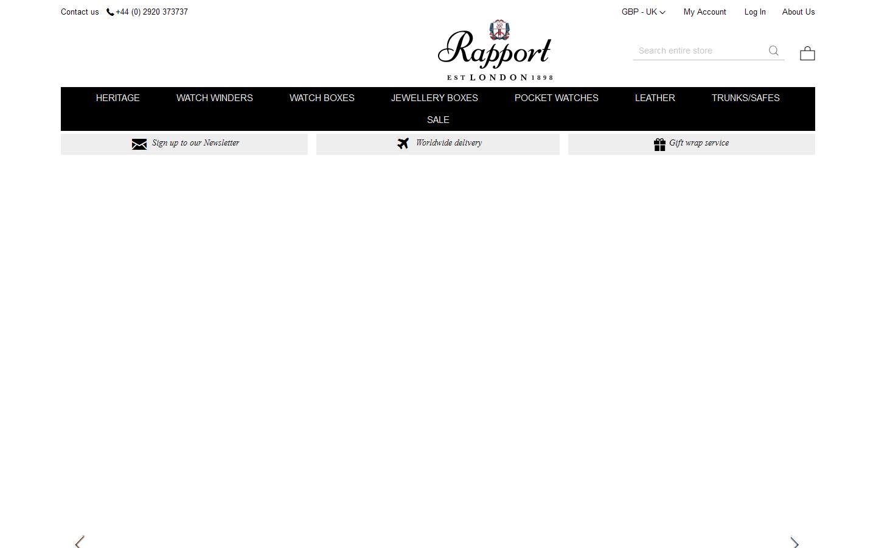Open the JEWELLERY BOXES menu
This screenshot has width=876, height=548.
pos(434,98)
